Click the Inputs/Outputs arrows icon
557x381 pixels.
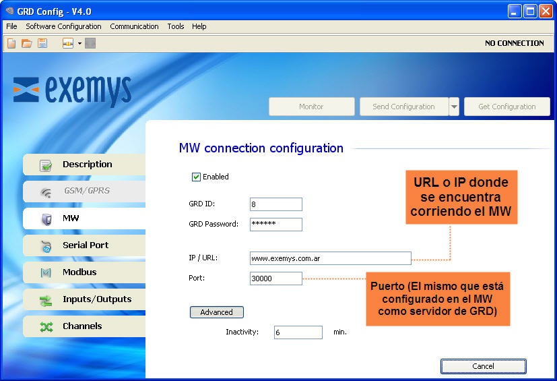46,300
